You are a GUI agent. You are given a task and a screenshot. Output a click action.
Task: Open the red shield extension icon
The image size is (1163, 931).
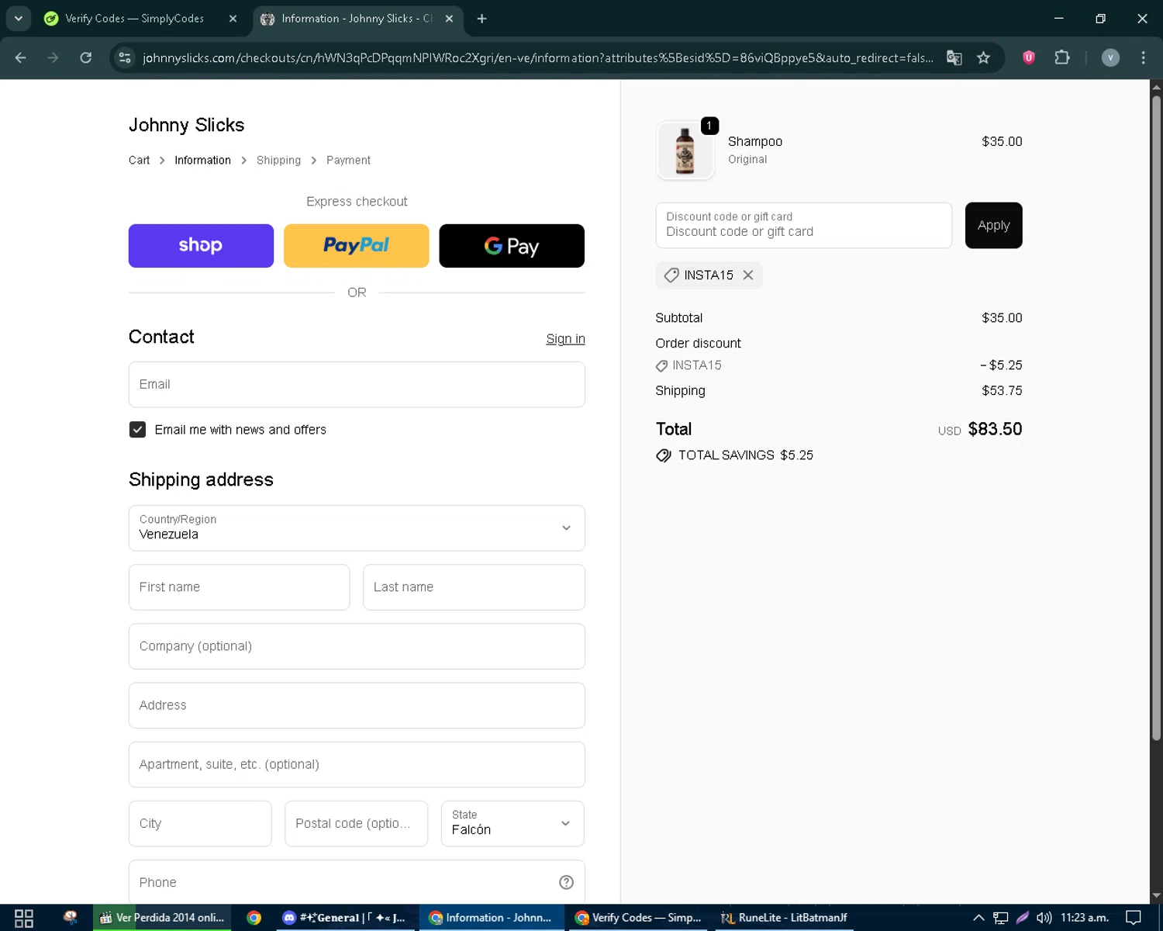(x=1029, y=57)
